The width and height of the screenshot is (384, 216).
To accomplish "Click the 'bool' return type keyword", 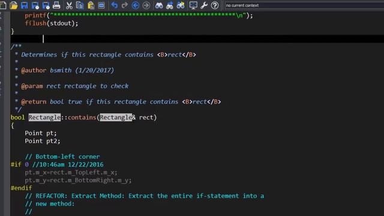I will click(17, 118).
